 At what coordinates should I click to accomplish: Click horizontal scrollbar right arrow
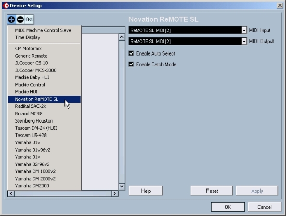(x=115, y=194)
